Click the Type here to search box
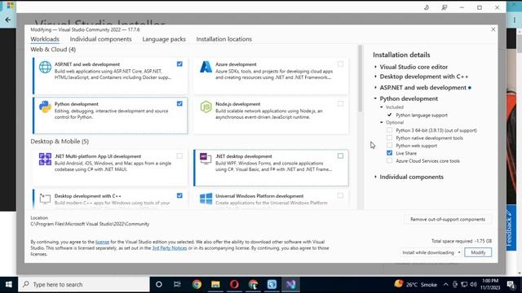The height and width of the screenshot is (293, 522). coord(84,284)
